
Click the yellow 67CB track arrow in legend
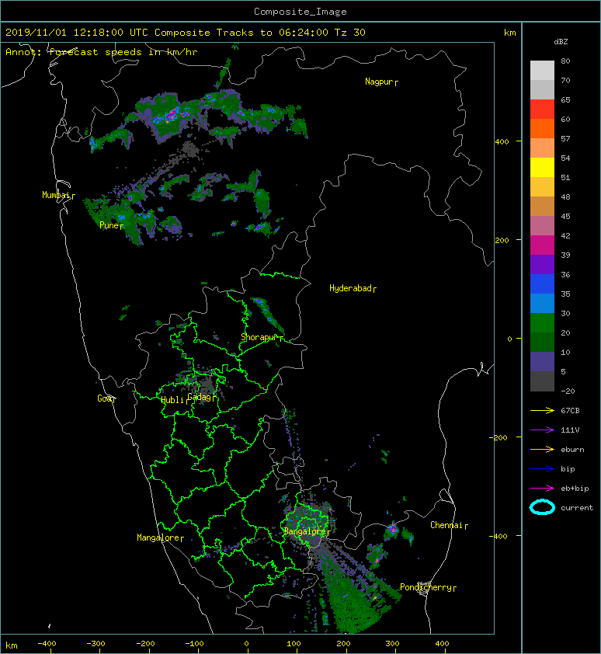pyautogui.click(x=542, y=410)
